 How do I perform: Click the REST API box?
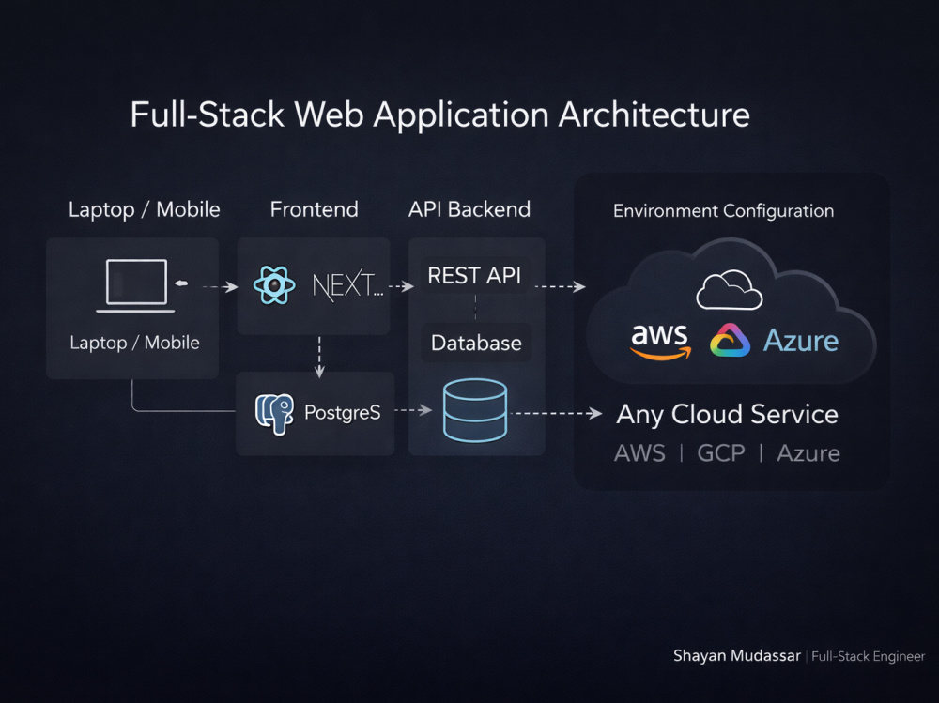pos(474,275)
